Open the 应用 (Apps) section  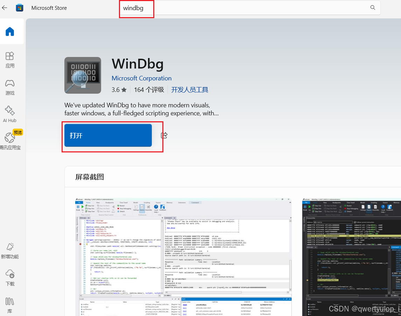10,60
